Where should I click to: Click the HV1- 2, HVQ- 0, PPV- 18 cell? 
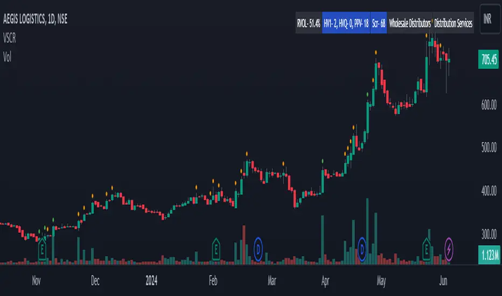point(346,23)
